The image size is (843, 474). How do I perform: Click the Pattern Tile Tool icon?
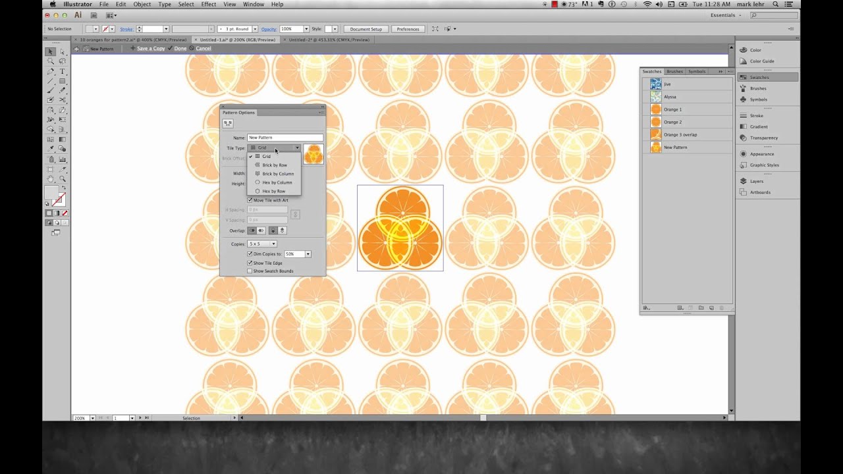[228, 123]
